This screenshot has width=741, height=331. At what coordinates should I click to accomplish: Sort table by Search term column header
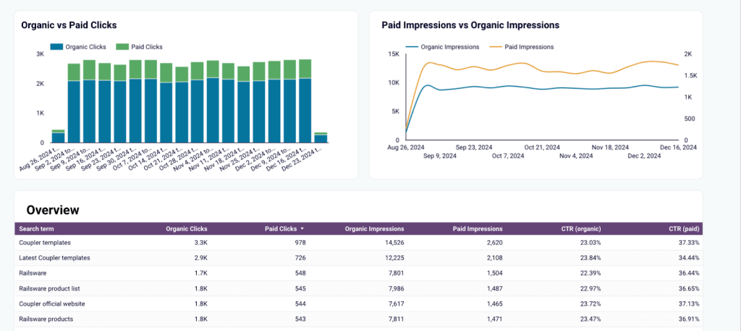pyautogui.click(x=36, y=229)
